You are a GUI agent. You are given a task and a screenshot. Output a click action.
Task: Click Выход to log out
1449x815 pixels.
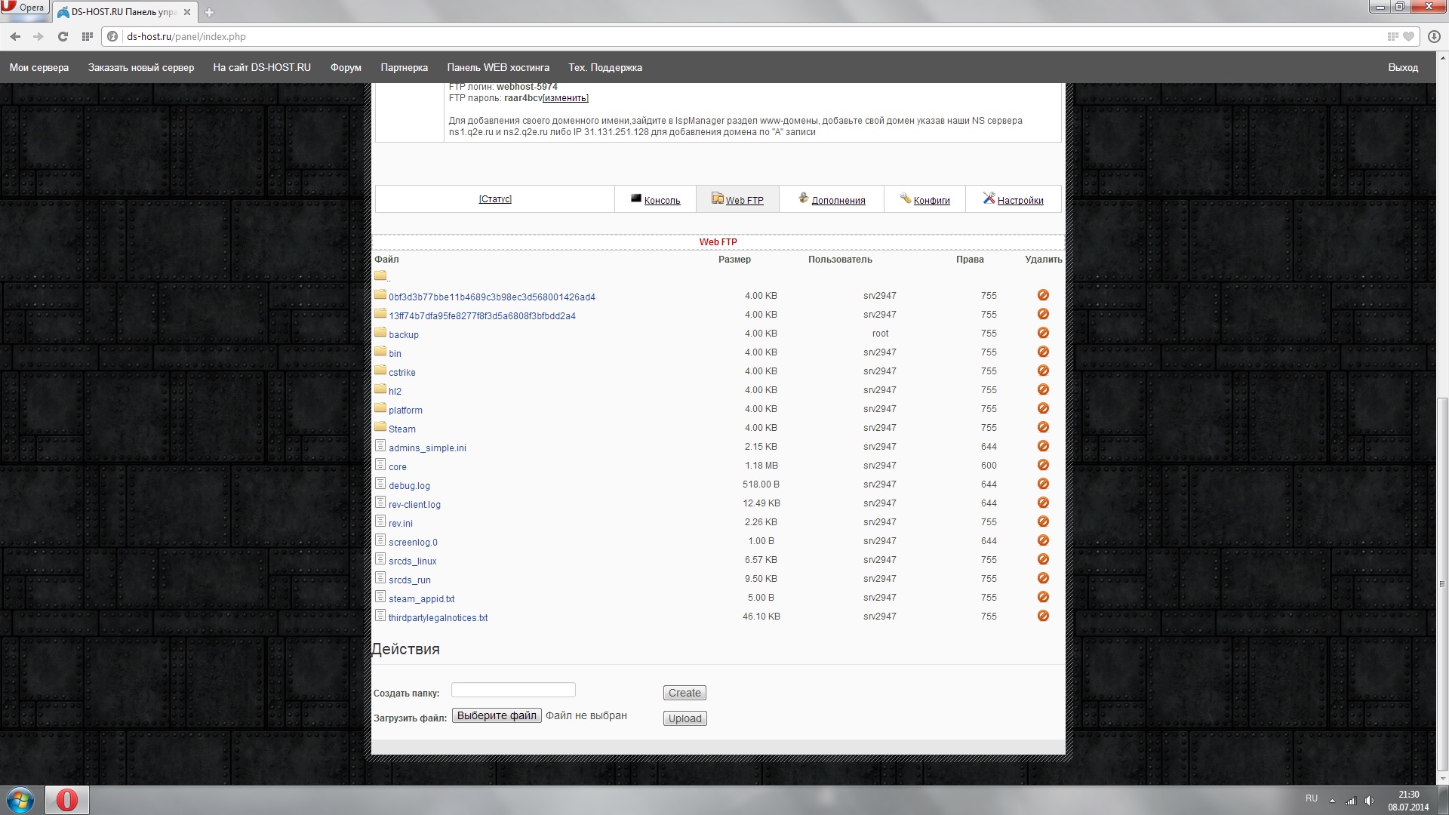(x=1402, y=67)
